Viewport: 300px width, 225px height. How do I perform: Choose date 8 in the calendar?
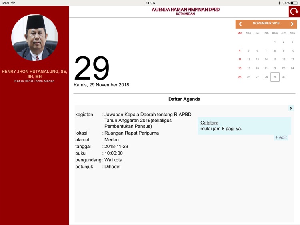click(275, 51)
